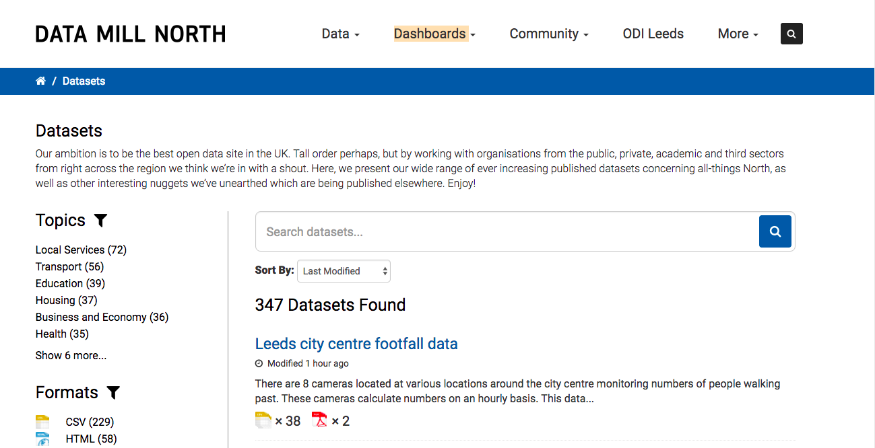This screenshot has height=448, width=875.
Task: Expand the Community menu
Action: [549, 34]
